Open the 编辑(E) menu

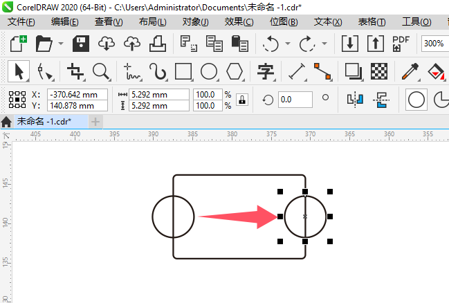point(65,21)
